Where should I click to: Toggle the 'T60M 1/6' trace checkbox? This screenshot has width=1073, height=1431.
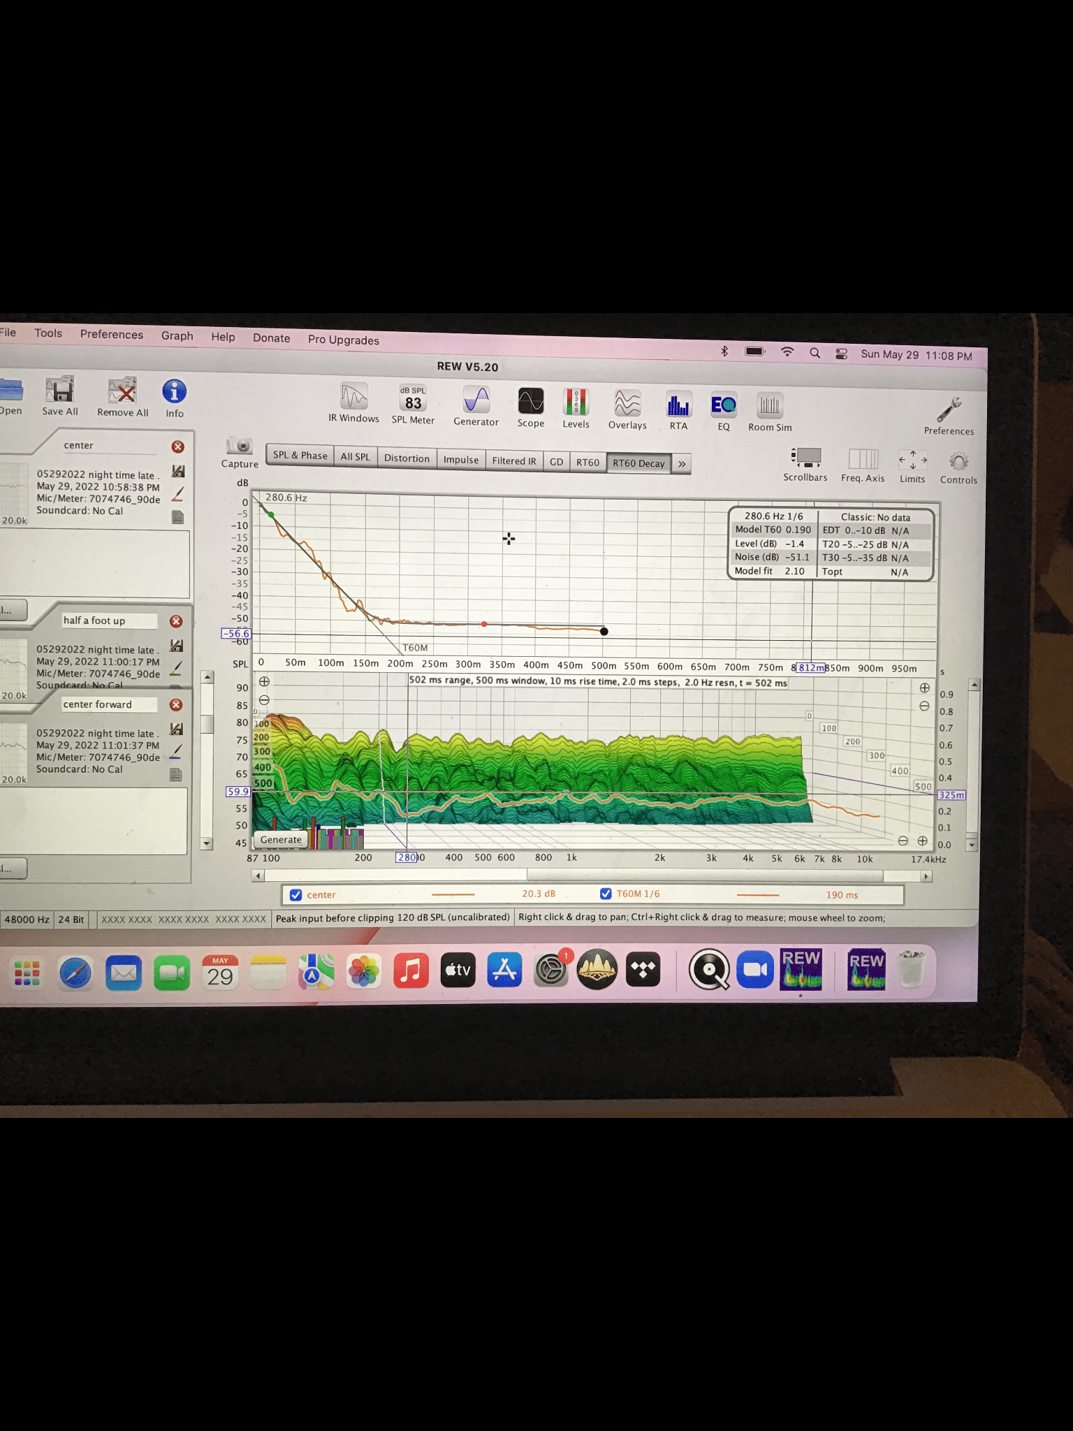606,894
